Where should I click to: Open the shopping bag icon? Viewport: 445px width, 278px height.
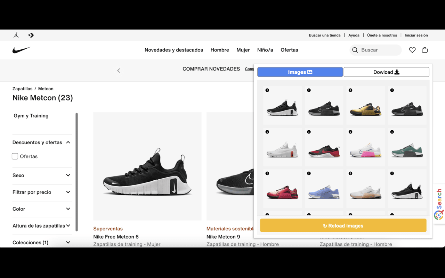click(425, 50)
